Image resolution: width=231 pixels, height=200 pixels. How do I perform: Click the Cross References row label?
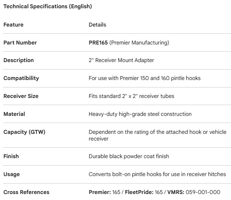(x=26, y=192)
